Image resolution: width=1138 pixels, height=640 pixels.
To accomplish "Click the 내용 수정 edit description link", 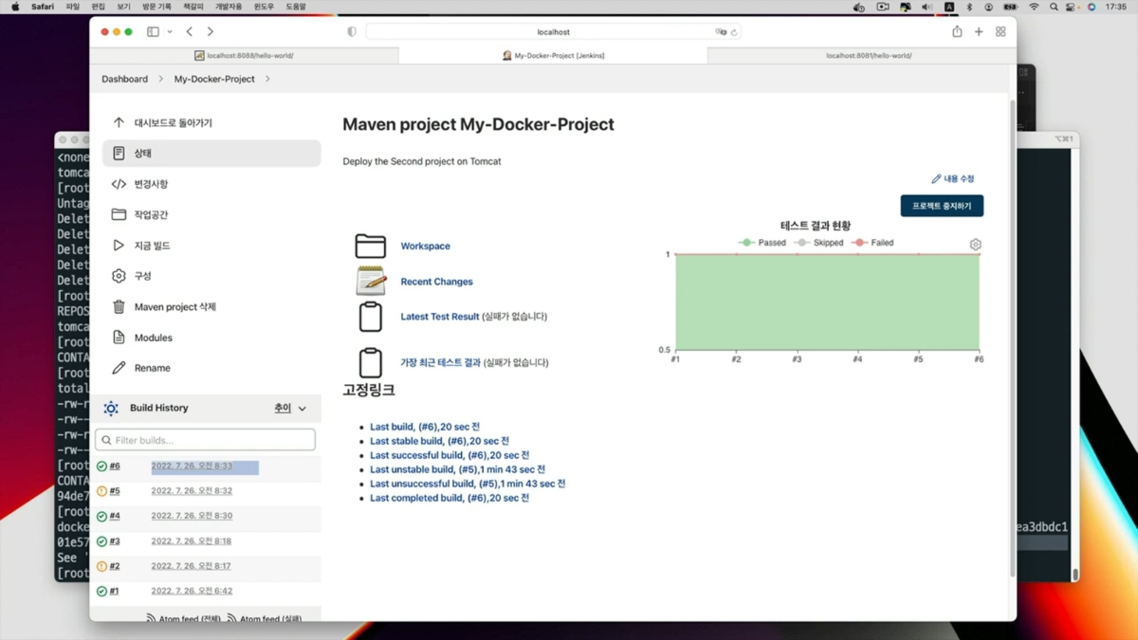I will tap(953, 178).
